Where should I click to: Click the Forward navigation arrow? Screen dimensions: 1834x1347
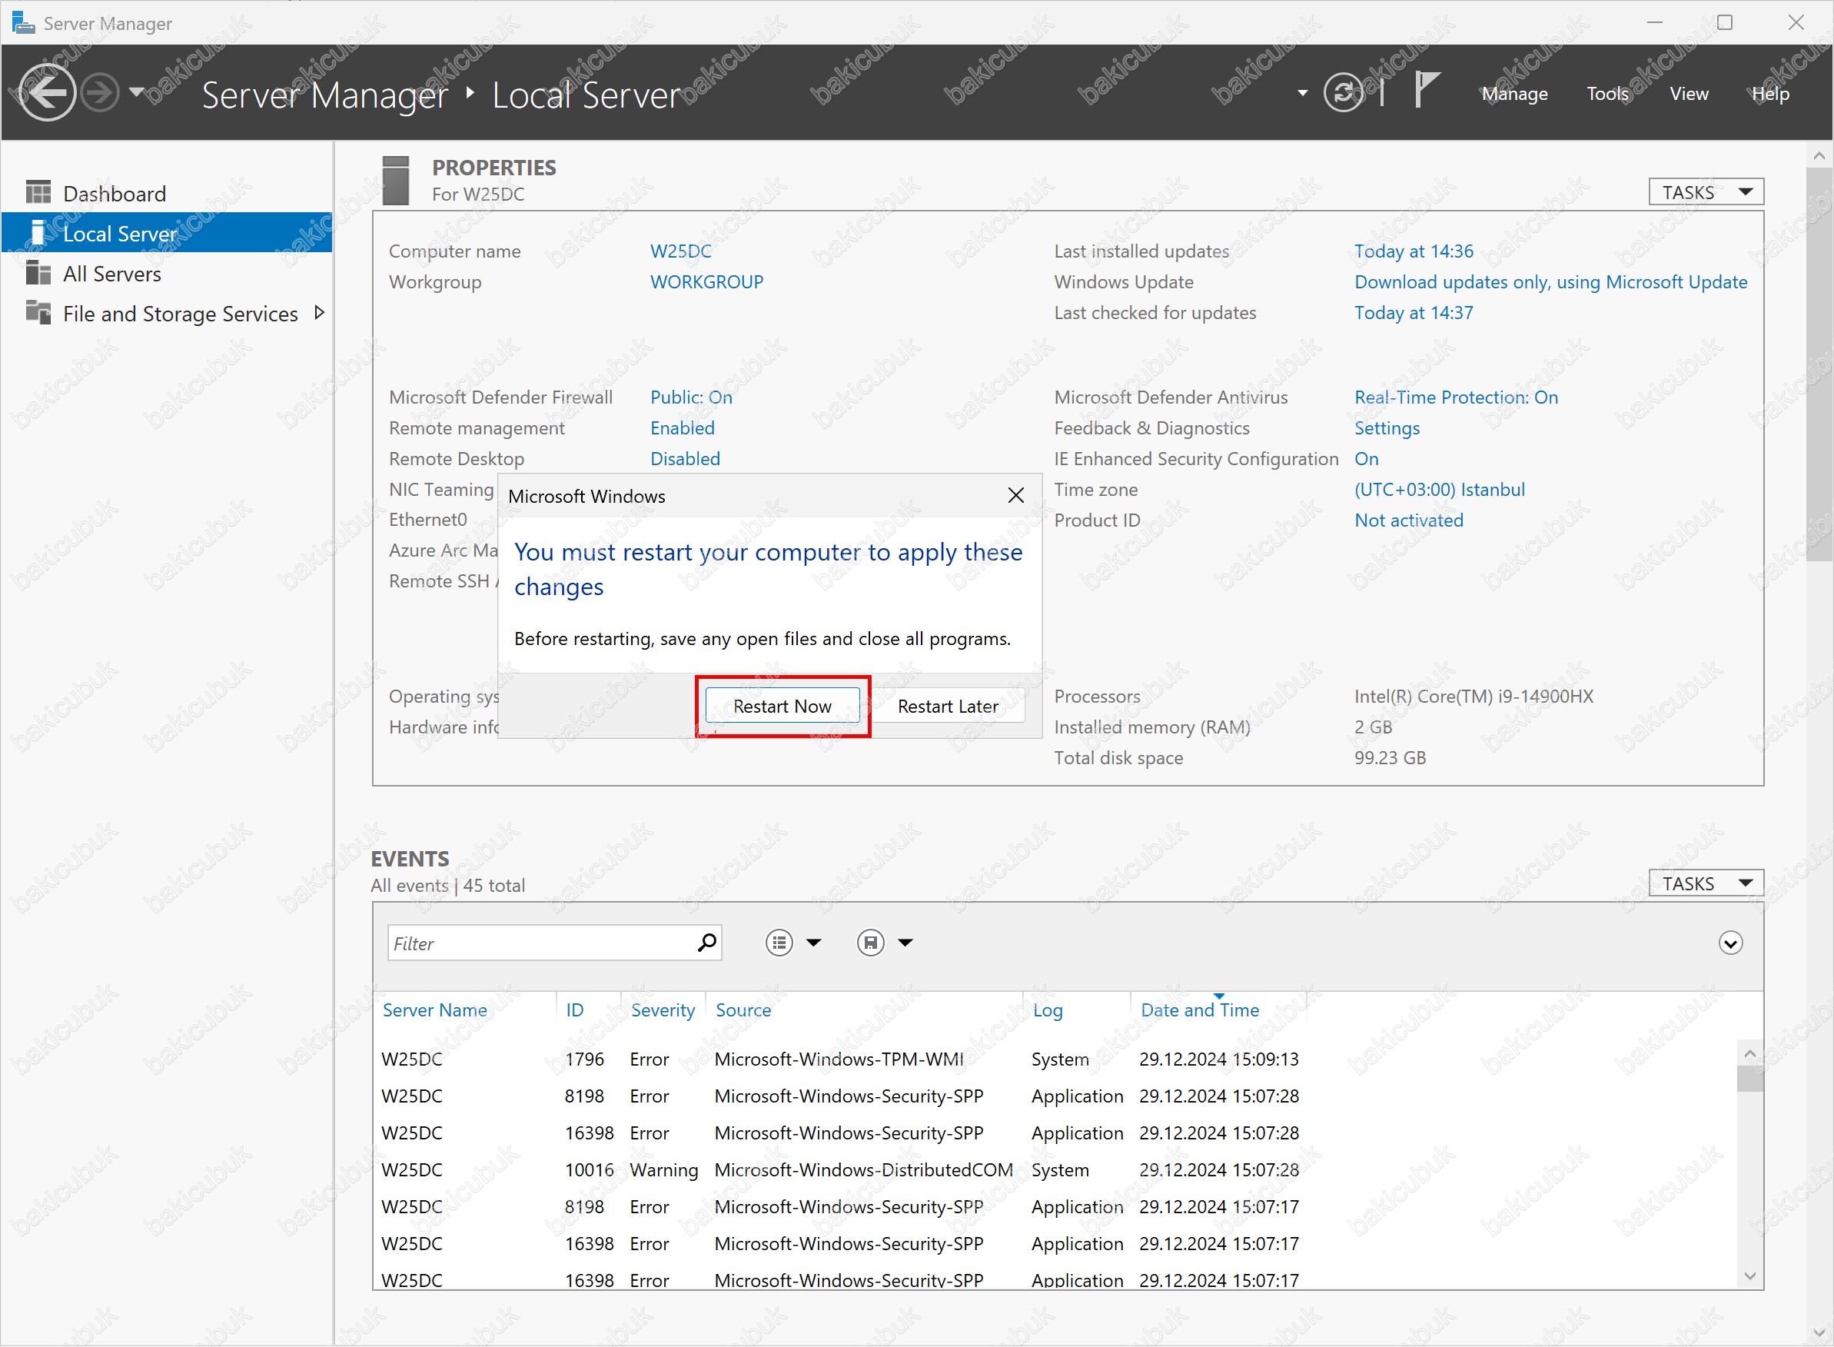(x=101, y=93)
